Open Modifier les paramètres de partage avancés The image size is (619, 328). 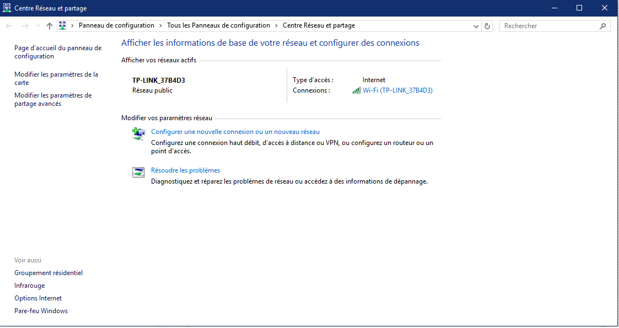[x=55, y=99]
